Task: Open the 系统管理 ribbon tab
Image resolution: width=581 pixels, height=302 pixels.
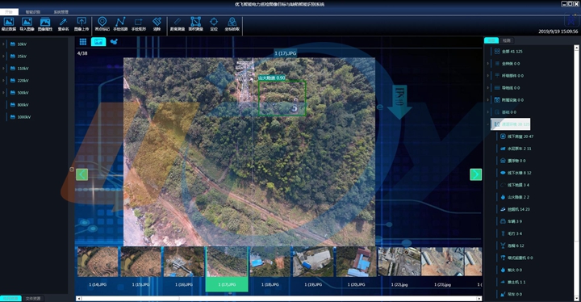Action: pos(61,12)
